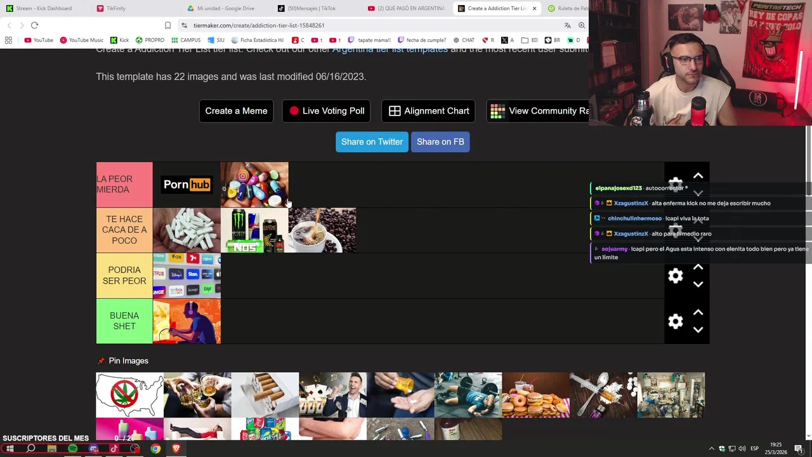Pick the cigarettes pack image from pool
Image resolution: width=812 pixels, height=457 pixels.
(265, 395)
